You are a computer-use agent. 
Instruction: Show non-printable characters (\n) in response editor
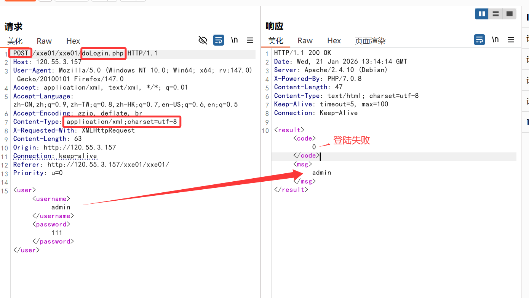click(x=495, y=40)
